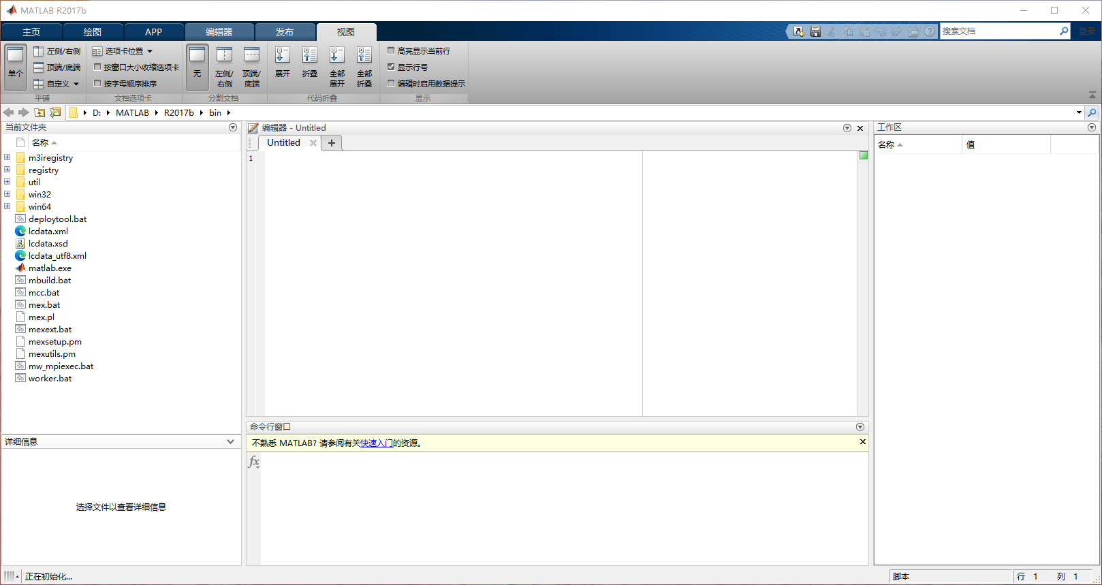Select matlab.exe in the file list
The width and height of the screenshot is (1102, 585).
click(x=50, y=268)
